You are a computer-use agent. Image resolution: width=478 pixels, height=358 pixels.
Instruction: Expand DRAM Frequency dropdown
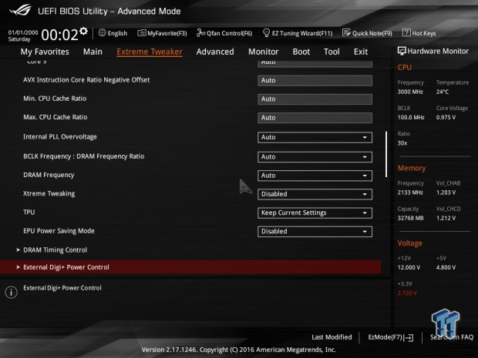coord(315,176)
